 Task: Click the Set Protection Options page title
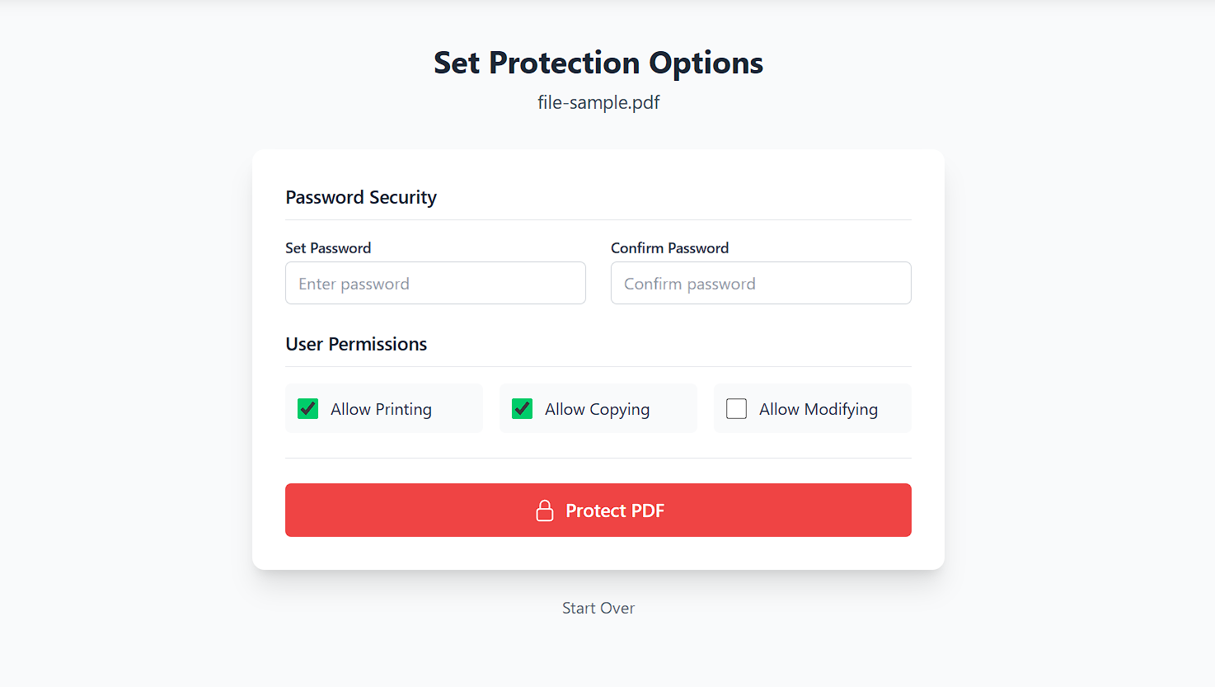(x=598, y=64)
